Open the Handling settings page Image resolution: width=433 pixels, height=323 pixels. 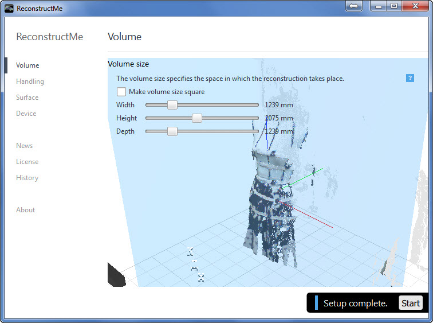pos(30,81)
